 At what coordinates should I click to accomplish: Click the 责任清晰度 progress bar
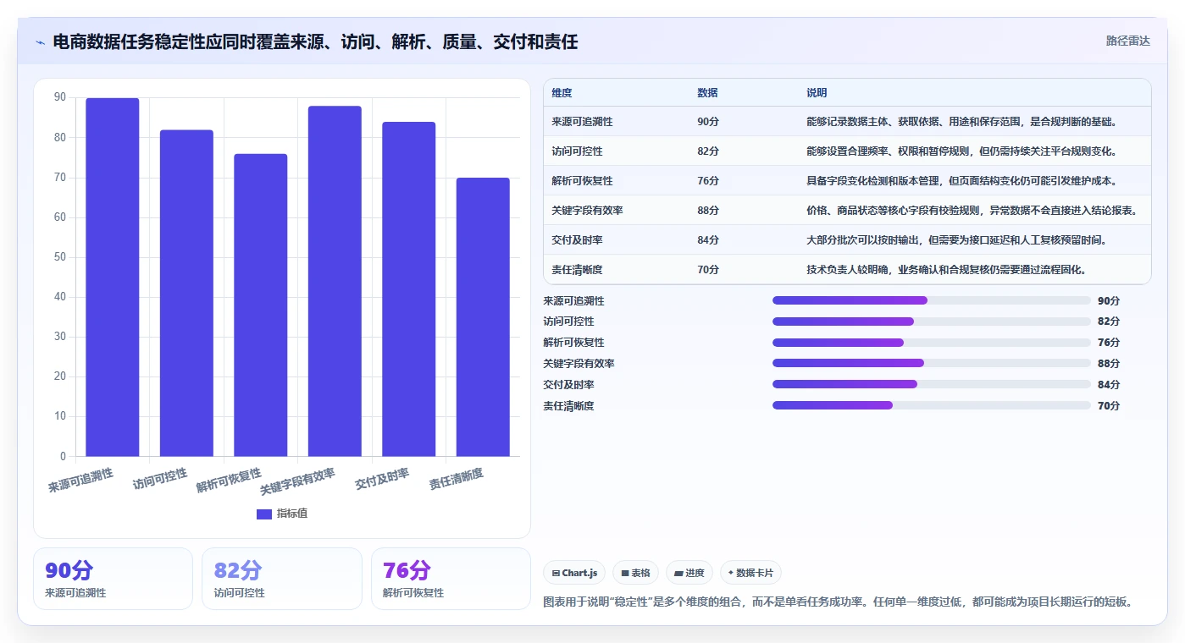coord(932,405)
